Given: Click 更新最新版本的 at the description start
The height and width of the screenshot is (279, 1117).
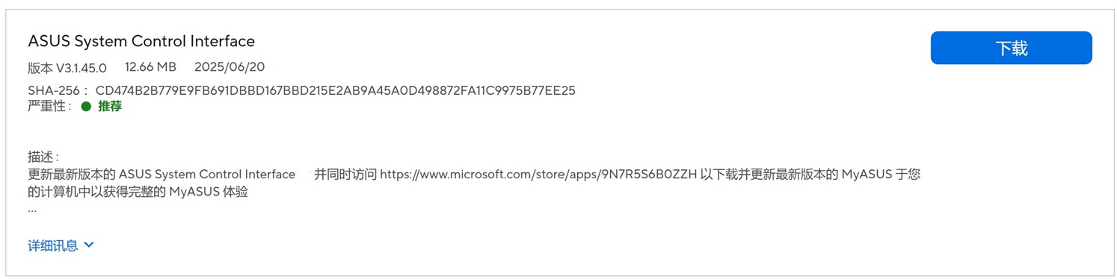Looking at the screenshot, I should click(x=72, y=175).
